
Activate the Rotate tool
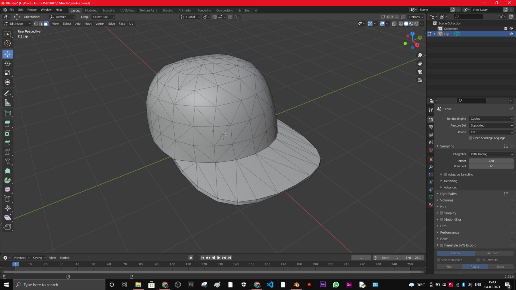[7, 64]
